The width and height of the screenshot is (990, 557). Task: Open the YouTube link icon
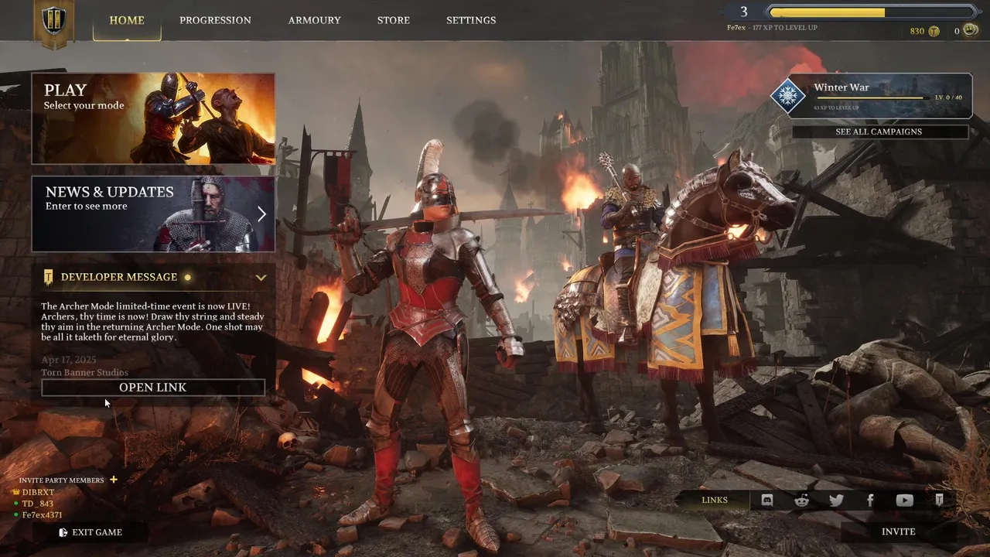point(904,501)
